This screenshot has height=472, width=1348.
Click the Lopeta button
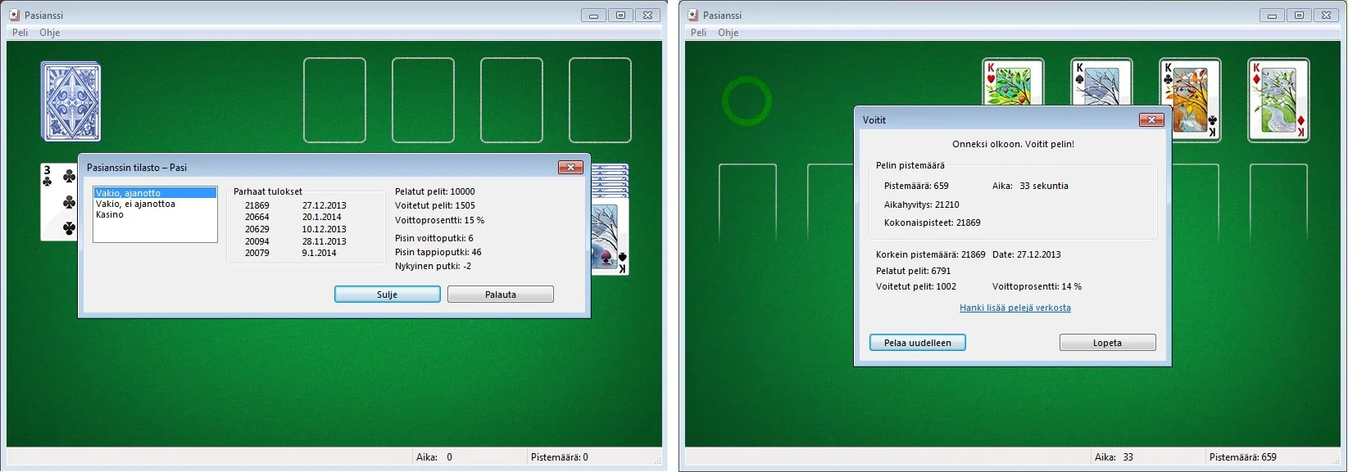click(1107, 343)
